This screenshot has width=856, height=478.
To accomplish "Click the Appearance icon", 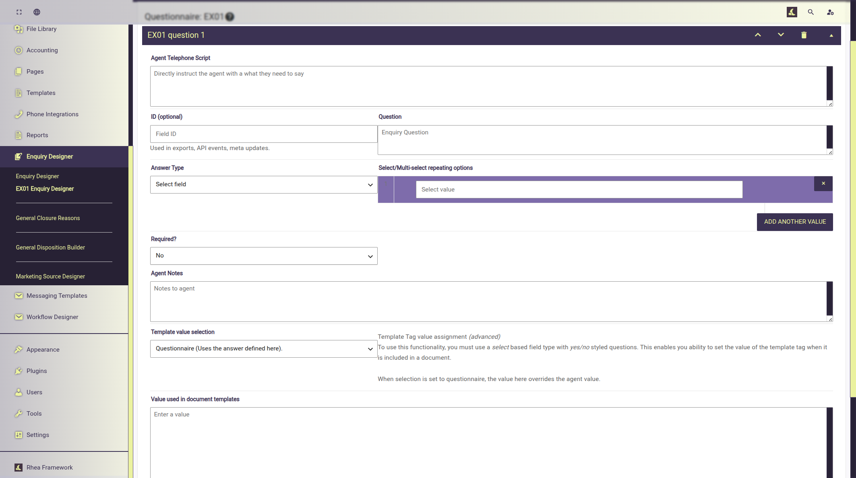I will point(19,350).
